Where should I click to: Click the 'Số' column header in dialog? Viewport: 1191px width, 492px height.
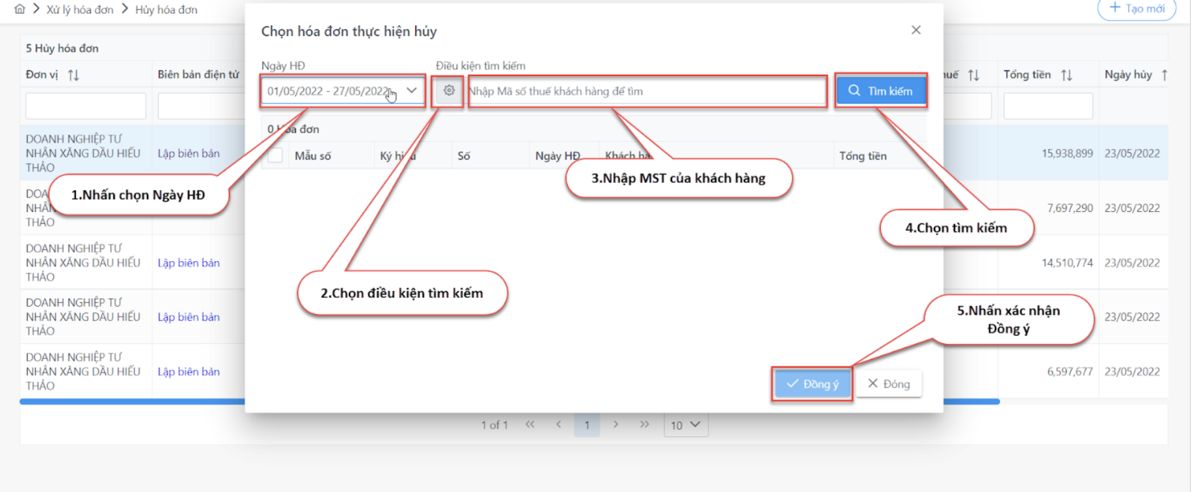click(x=464, y=156)
